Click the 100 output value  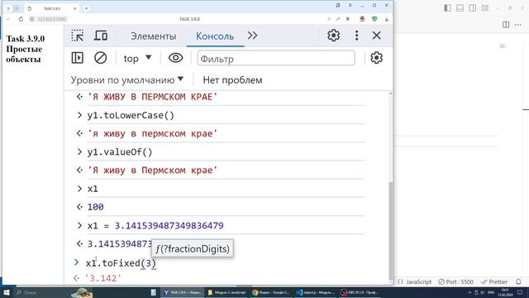click(96, 207)
